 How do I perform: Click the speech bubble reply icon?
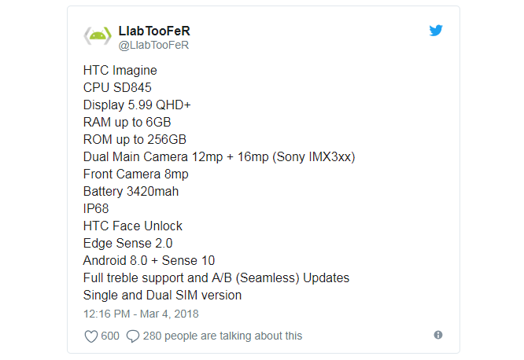coord(133,336)
